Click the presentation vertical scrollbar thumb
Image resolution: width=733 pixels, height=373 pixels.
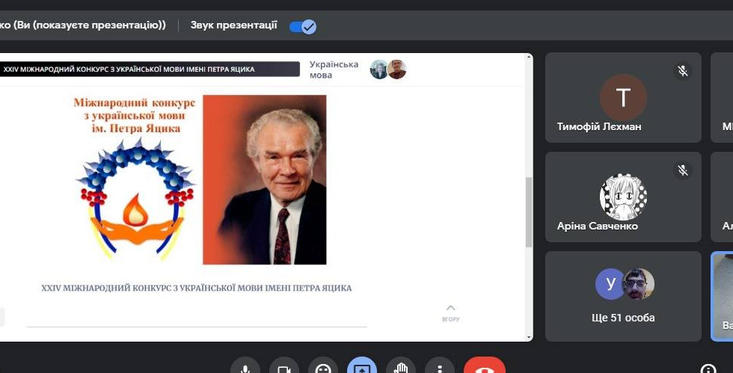[x=529, y=212]
